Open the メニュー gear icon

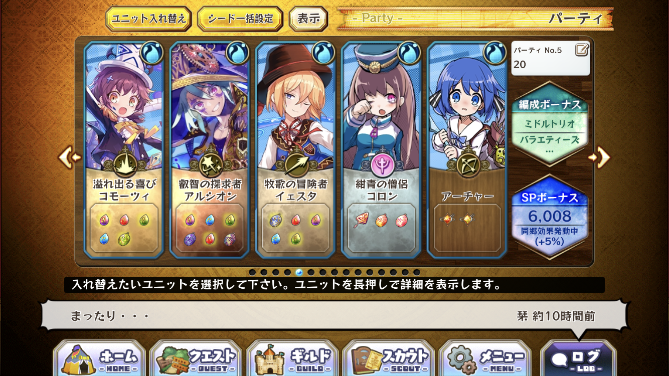(x=485, y=359)
